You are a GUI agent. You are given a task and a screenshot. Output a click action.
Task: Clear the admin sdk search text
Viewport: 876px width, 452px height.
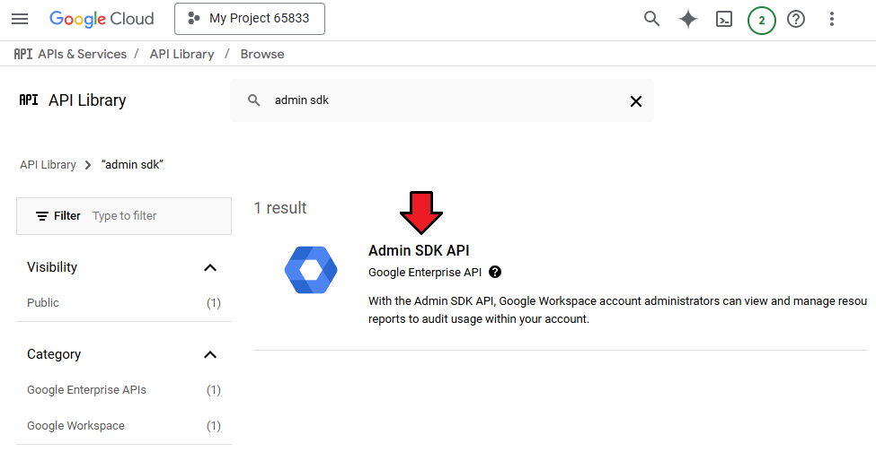pos(636,100)
